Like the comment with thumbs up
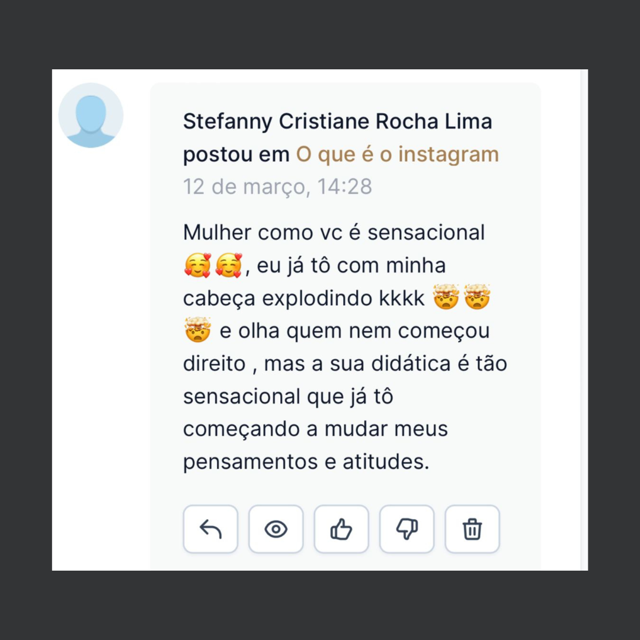Viewport: 640px width, 640px height. coord(341,529)
